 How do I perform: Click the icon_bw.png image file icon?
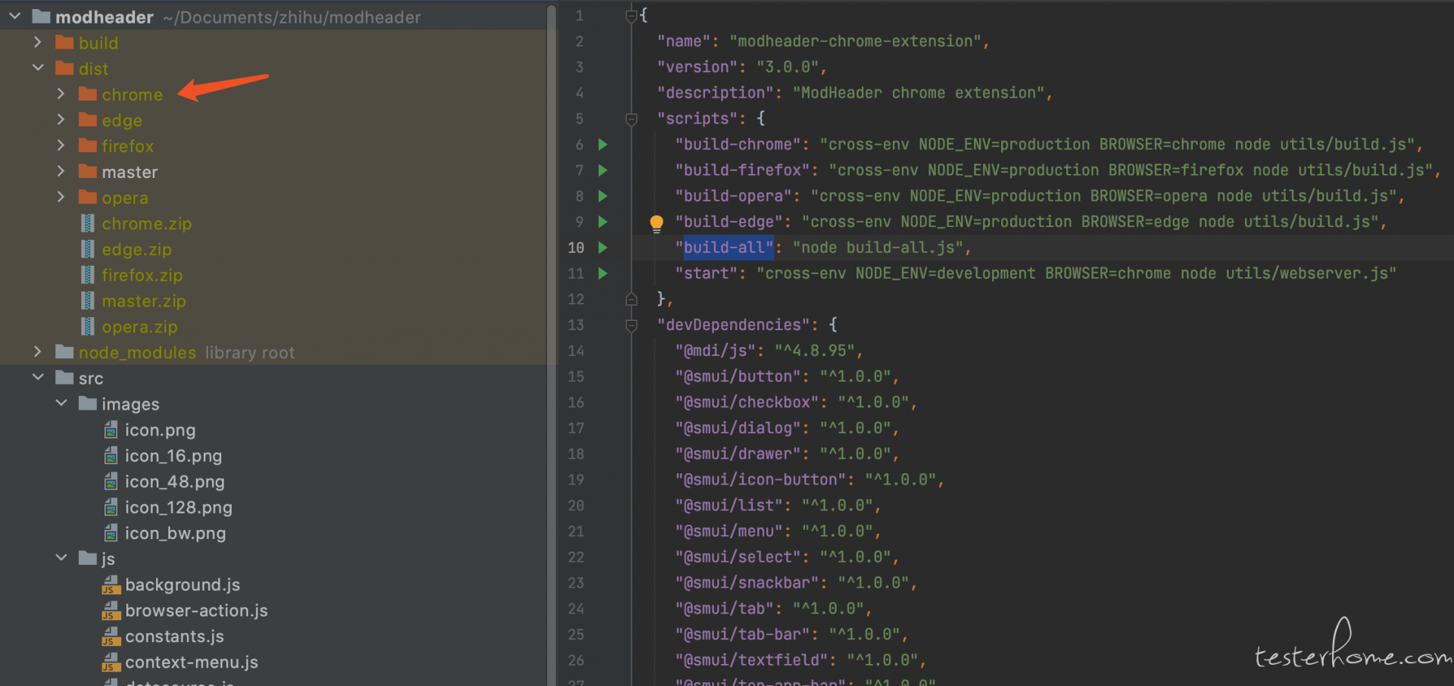tap(111, 533)
